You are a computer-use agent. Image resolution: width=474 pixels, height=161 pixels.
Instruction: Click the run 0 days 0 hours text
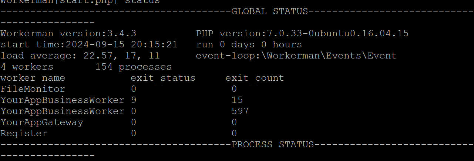coord(249,44)
